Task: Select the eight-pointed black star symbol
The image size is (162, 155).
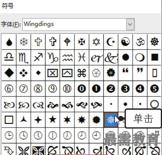Action: coord(82,120)
